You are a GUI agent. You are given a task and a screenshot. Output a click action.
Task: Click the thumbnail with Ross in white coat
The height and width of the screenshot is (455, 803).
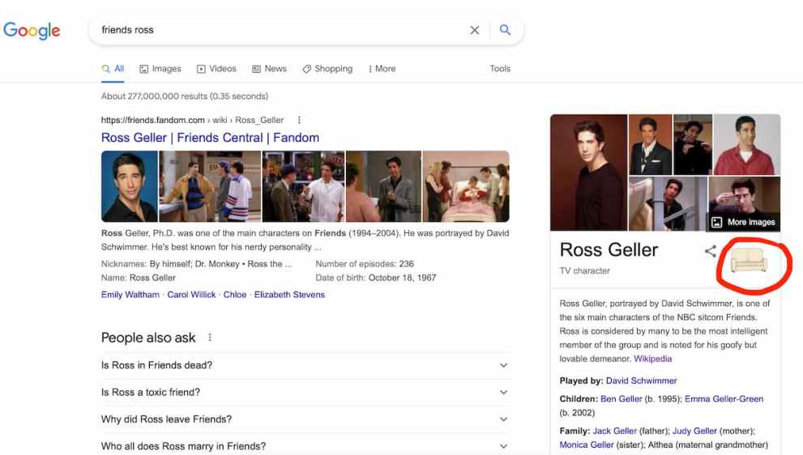303,186
